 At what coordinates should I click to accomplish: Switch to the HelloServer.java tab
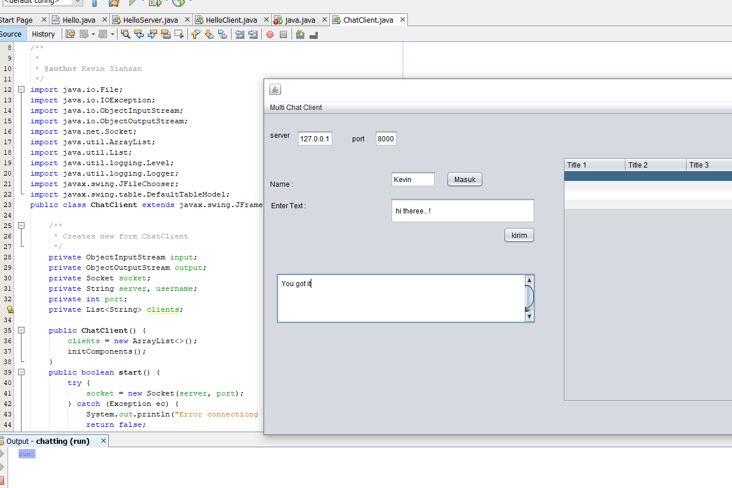point(150,20)
